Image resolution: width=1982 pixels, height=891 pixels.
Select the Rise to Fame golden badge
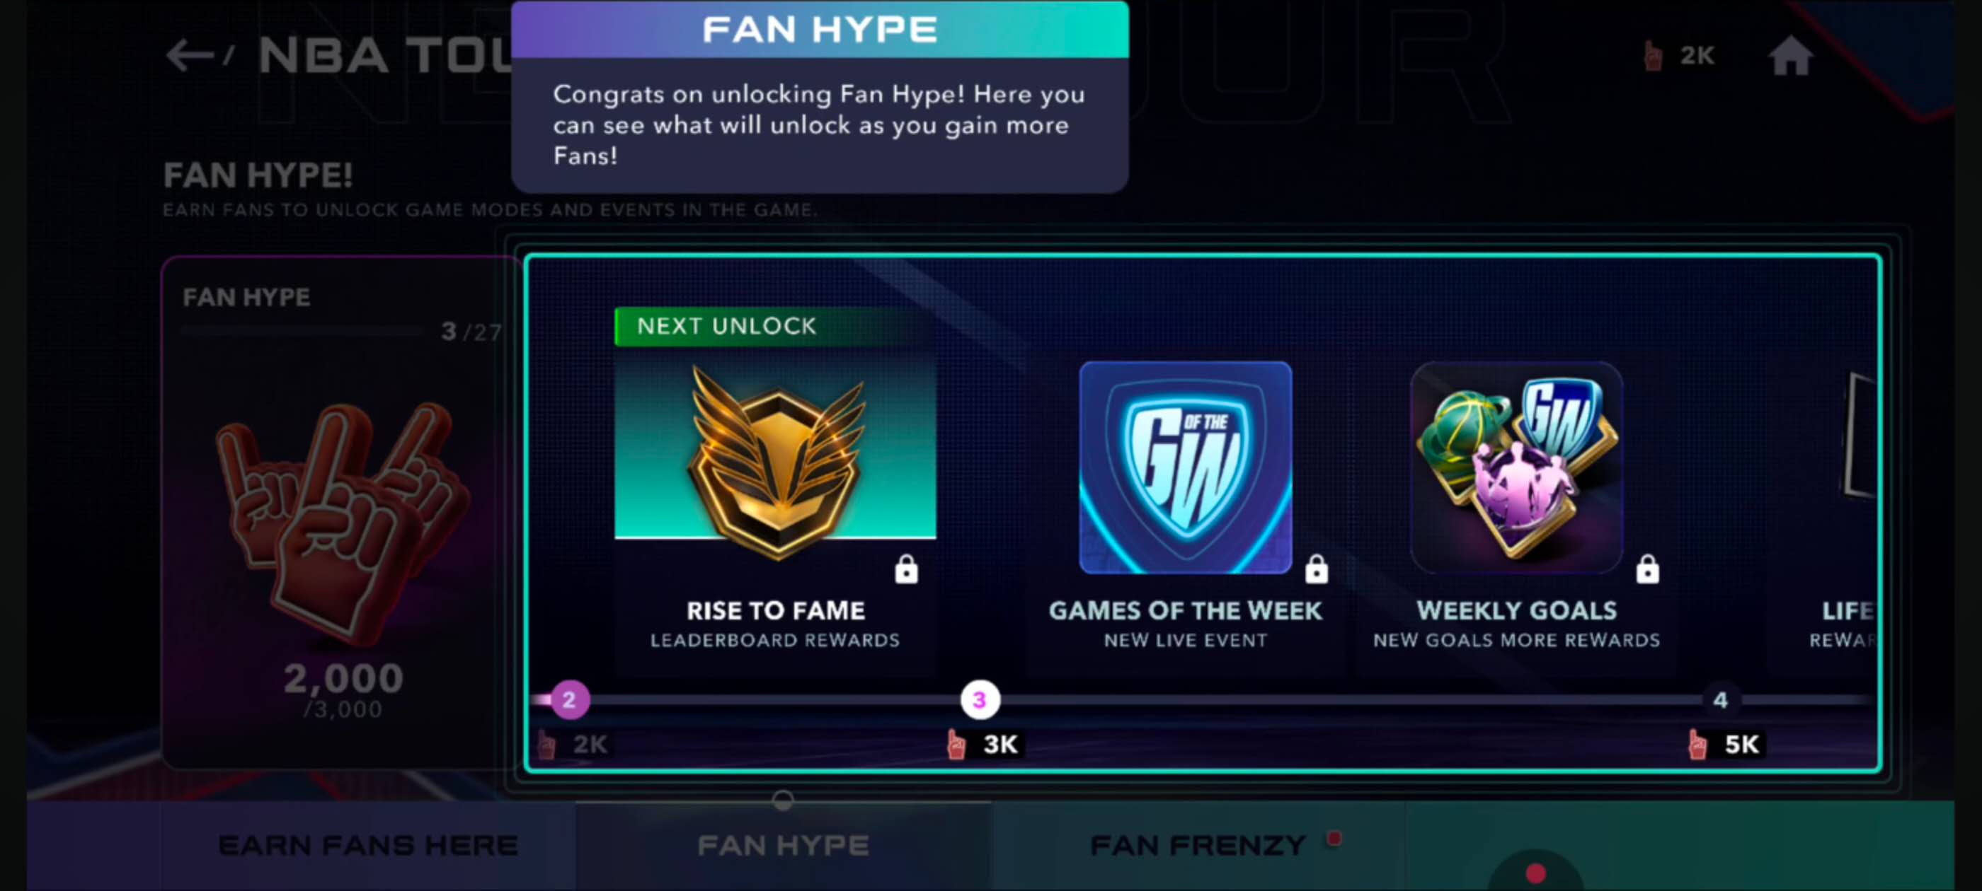(776, 460)
